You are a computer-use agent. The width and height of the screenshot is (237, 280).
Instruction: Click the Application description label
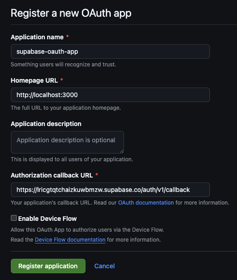click(46, 124)
